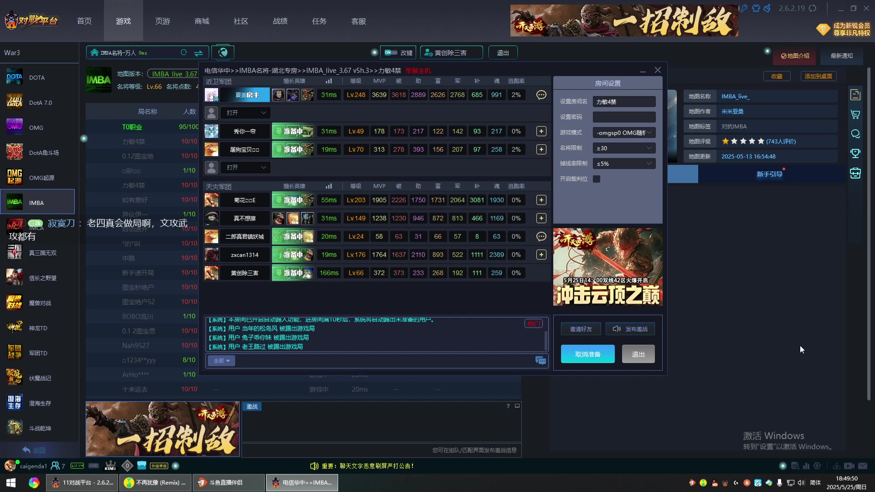Open 斗鱼直播伴侣 in the Windows taskbar
This screenshot has height=492, width=875.
tap(229, 482)
